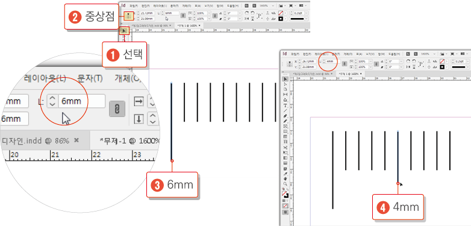Open 레이아웃(L) menu in magnified view

pos(45,78)
